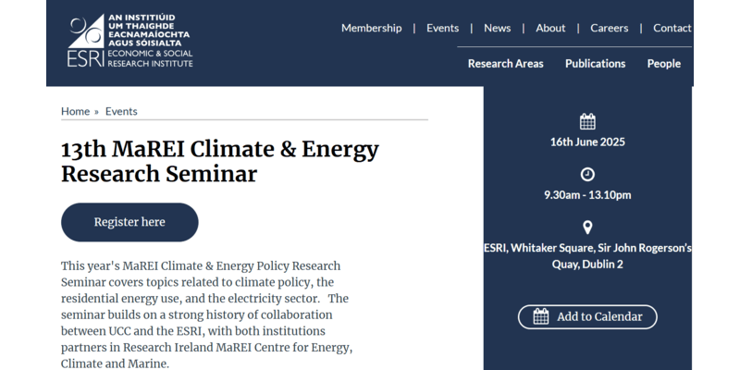Viewport: 740px width, 370px height.
Task: Open Research Areas navigation
Action: click(x=505, y=64)
